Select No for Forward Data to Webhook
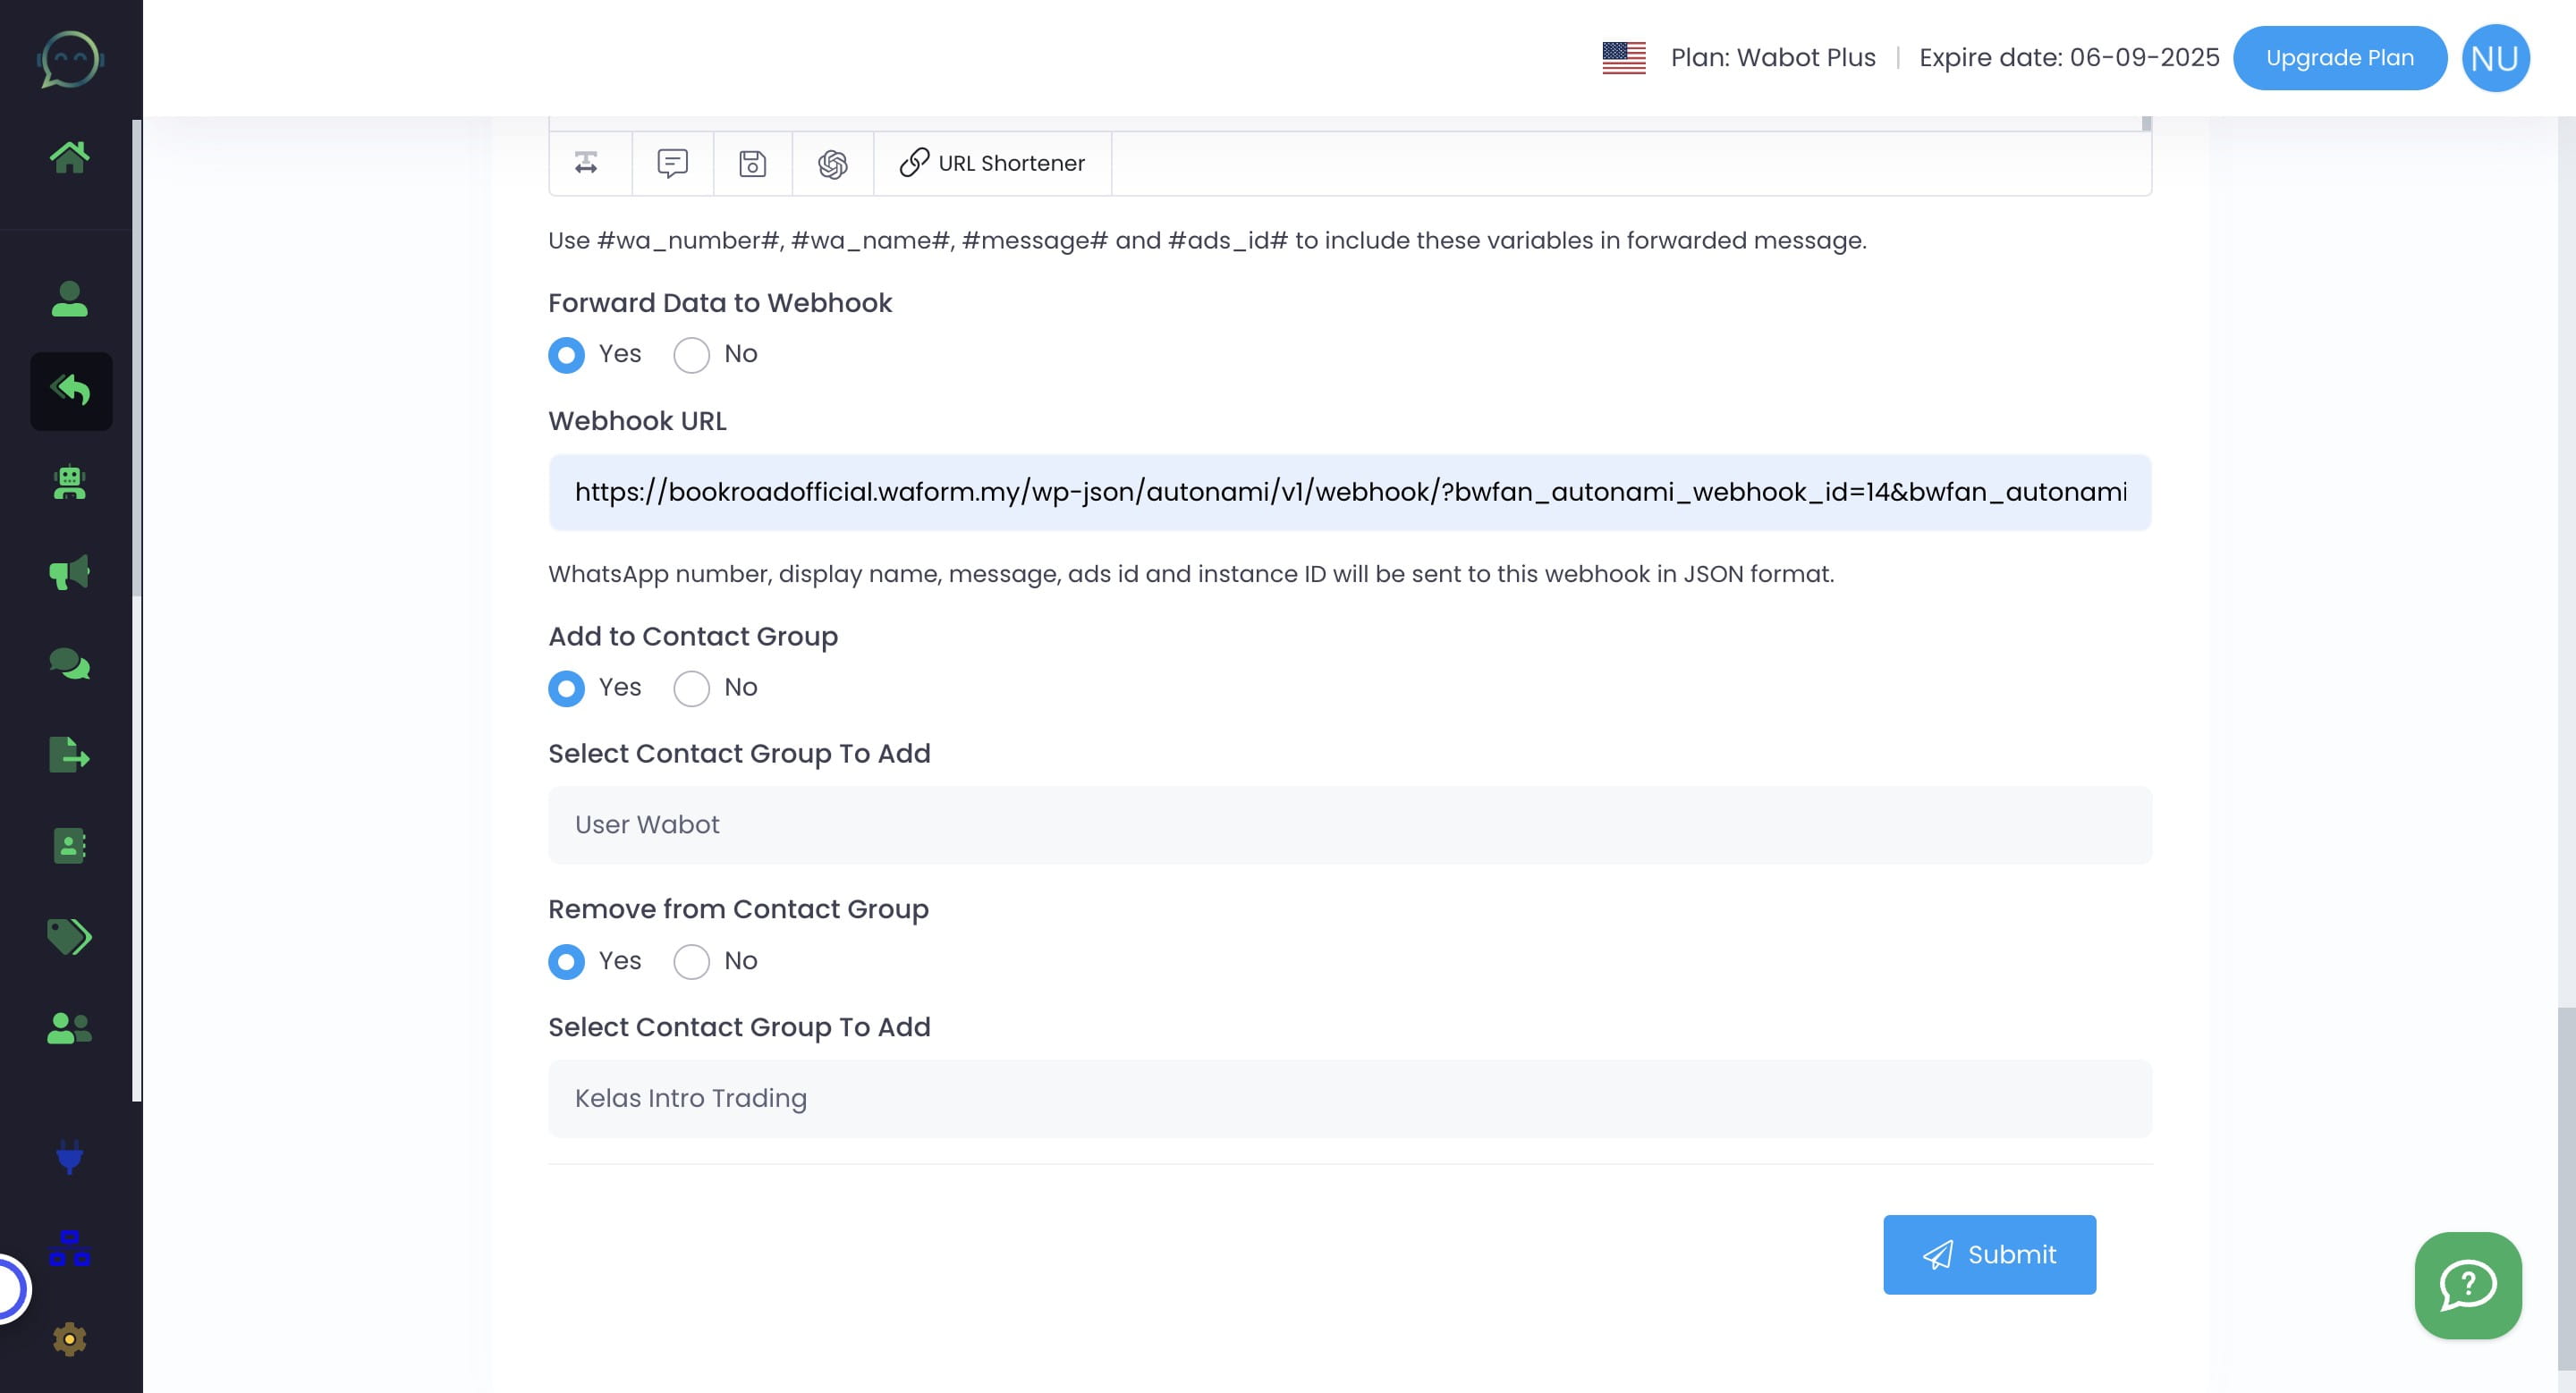 pos(691,355)
